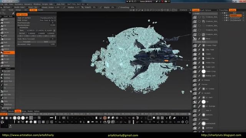Expand the [2x]Volume28 tree node

pyautogui.click(x=223, y=20)
